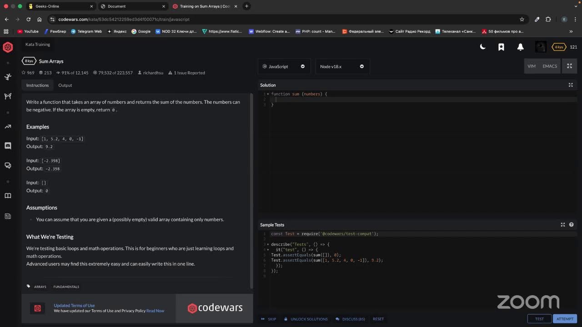Open the user profile avatar
This screenshot has height=327, width=582.
541,47
